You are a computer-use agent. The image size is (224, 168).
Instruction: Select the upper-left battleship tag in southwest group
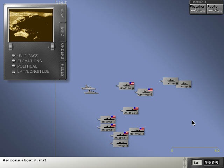[108, 120]
